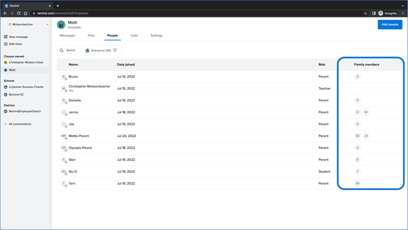
Task: Open the Everyone (10) filter dropdown
Action: (x=101, y=50)
